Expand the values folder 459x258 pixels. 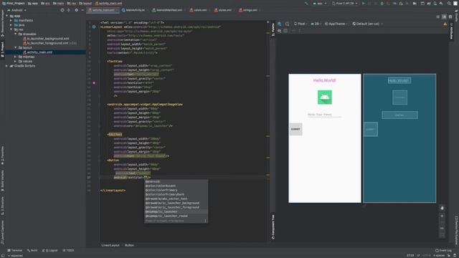pos(16,62)
